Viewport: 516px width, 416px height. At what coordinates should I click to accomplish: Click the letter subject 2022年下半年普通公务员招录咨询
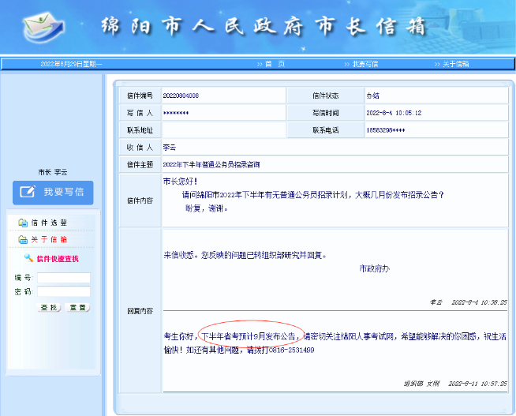coord(211,164)
